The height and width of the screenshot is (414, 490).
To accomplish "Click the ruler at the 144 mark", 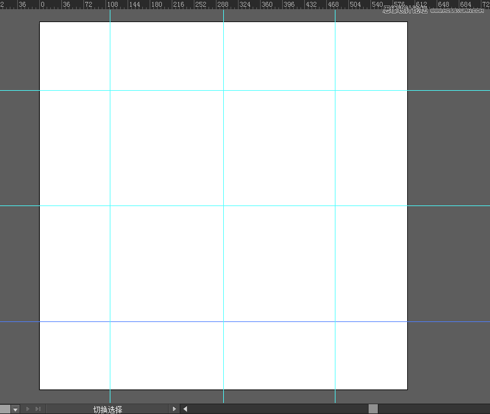I will pyautogui.click(x=135, y=4).
